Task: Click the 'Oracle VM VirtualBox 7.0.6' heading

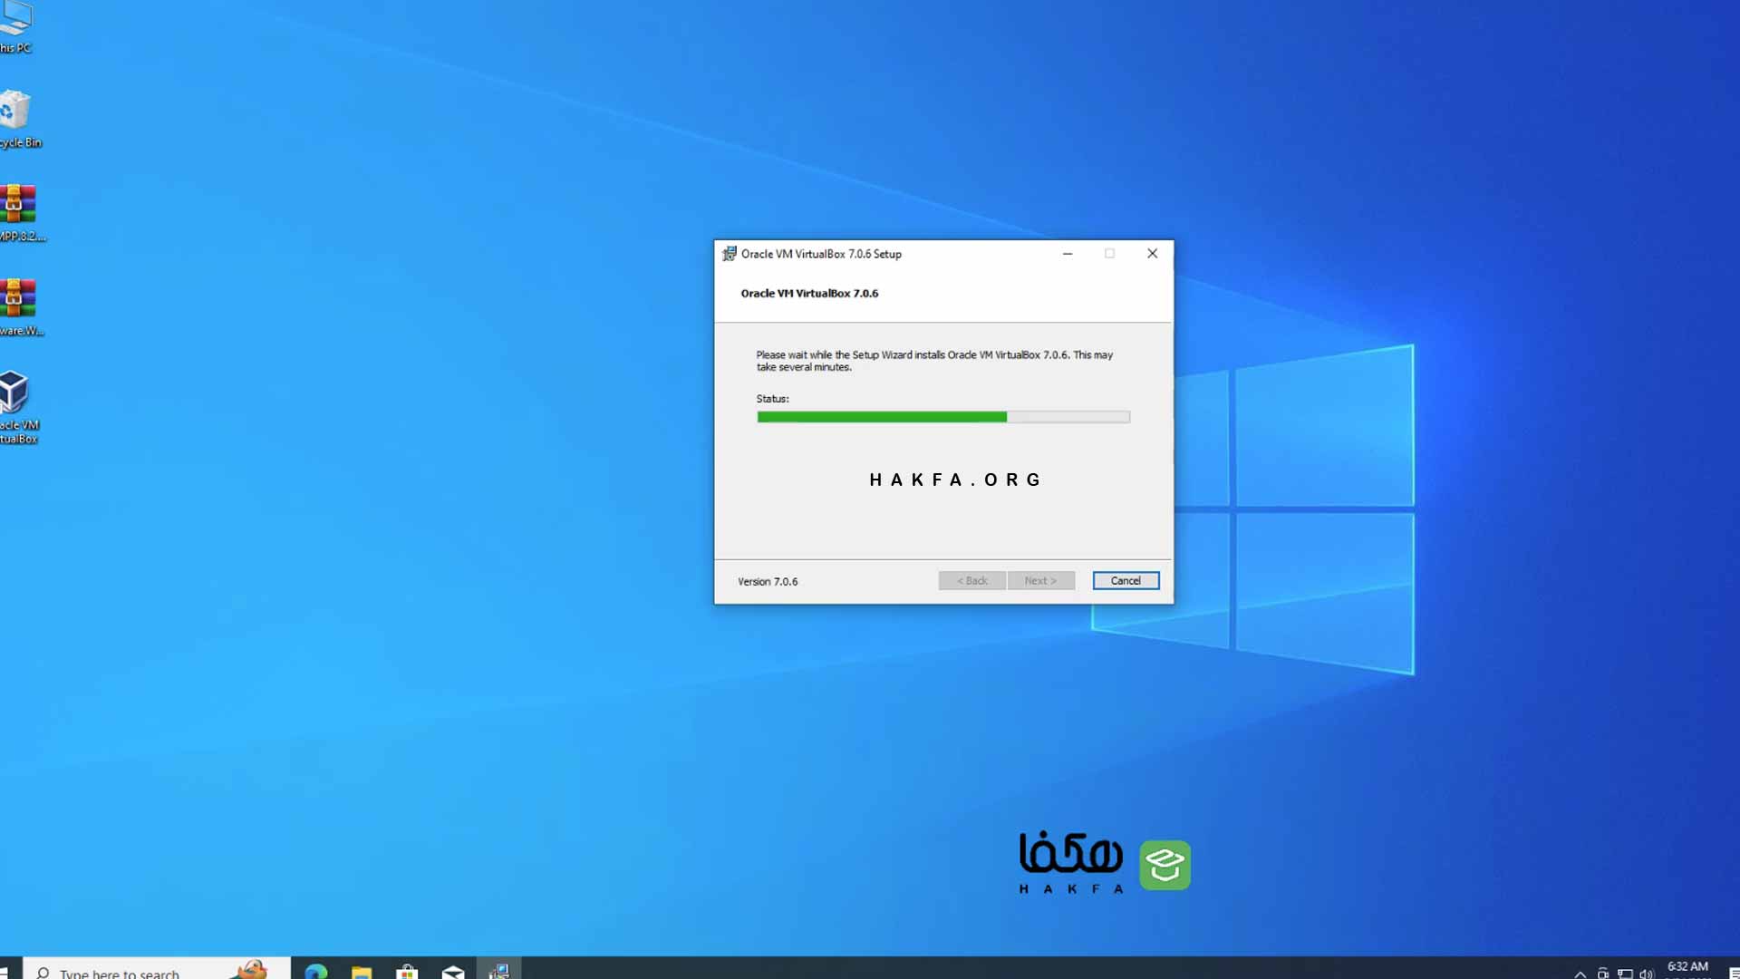Action: pos(809,293)
